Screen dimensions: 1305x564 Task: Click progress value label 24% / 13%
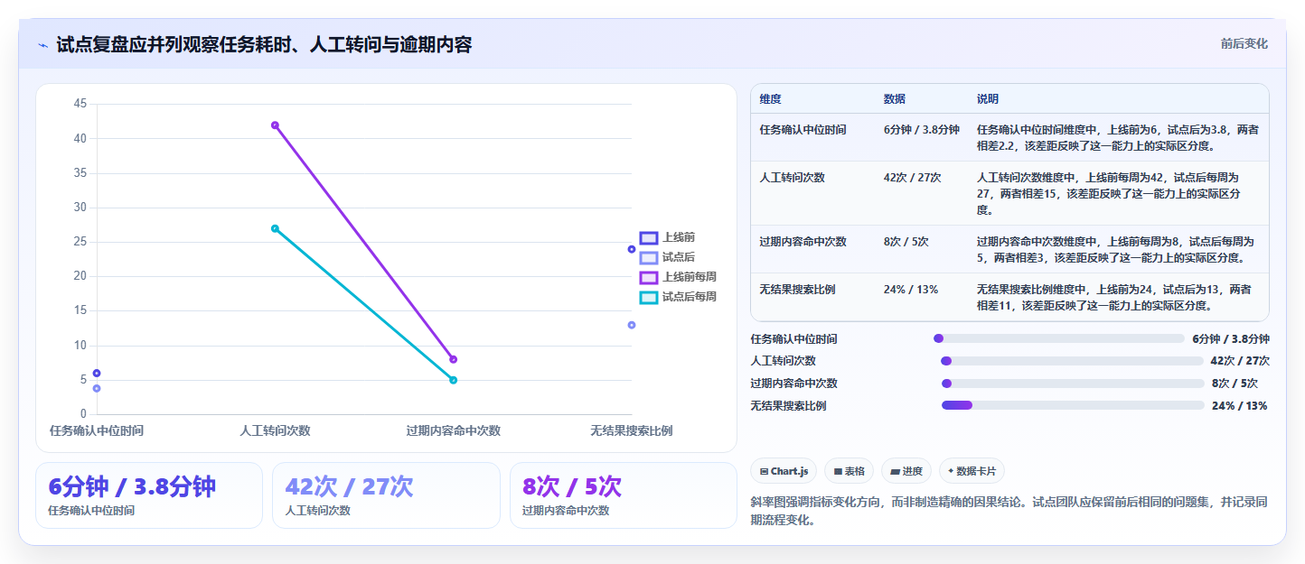(x=1239, y=405)
